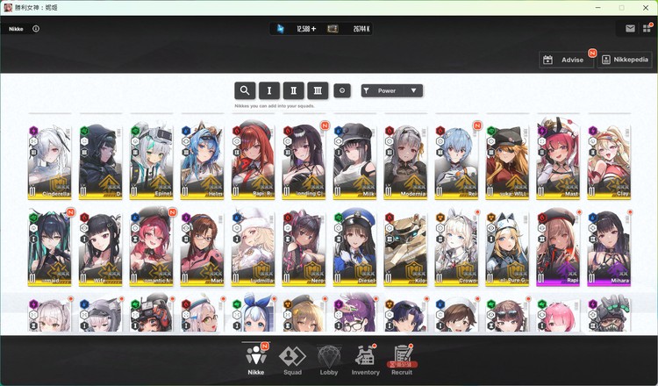Select the Mari card
This screenshot has height=386, width=658.
pos(202,248)
